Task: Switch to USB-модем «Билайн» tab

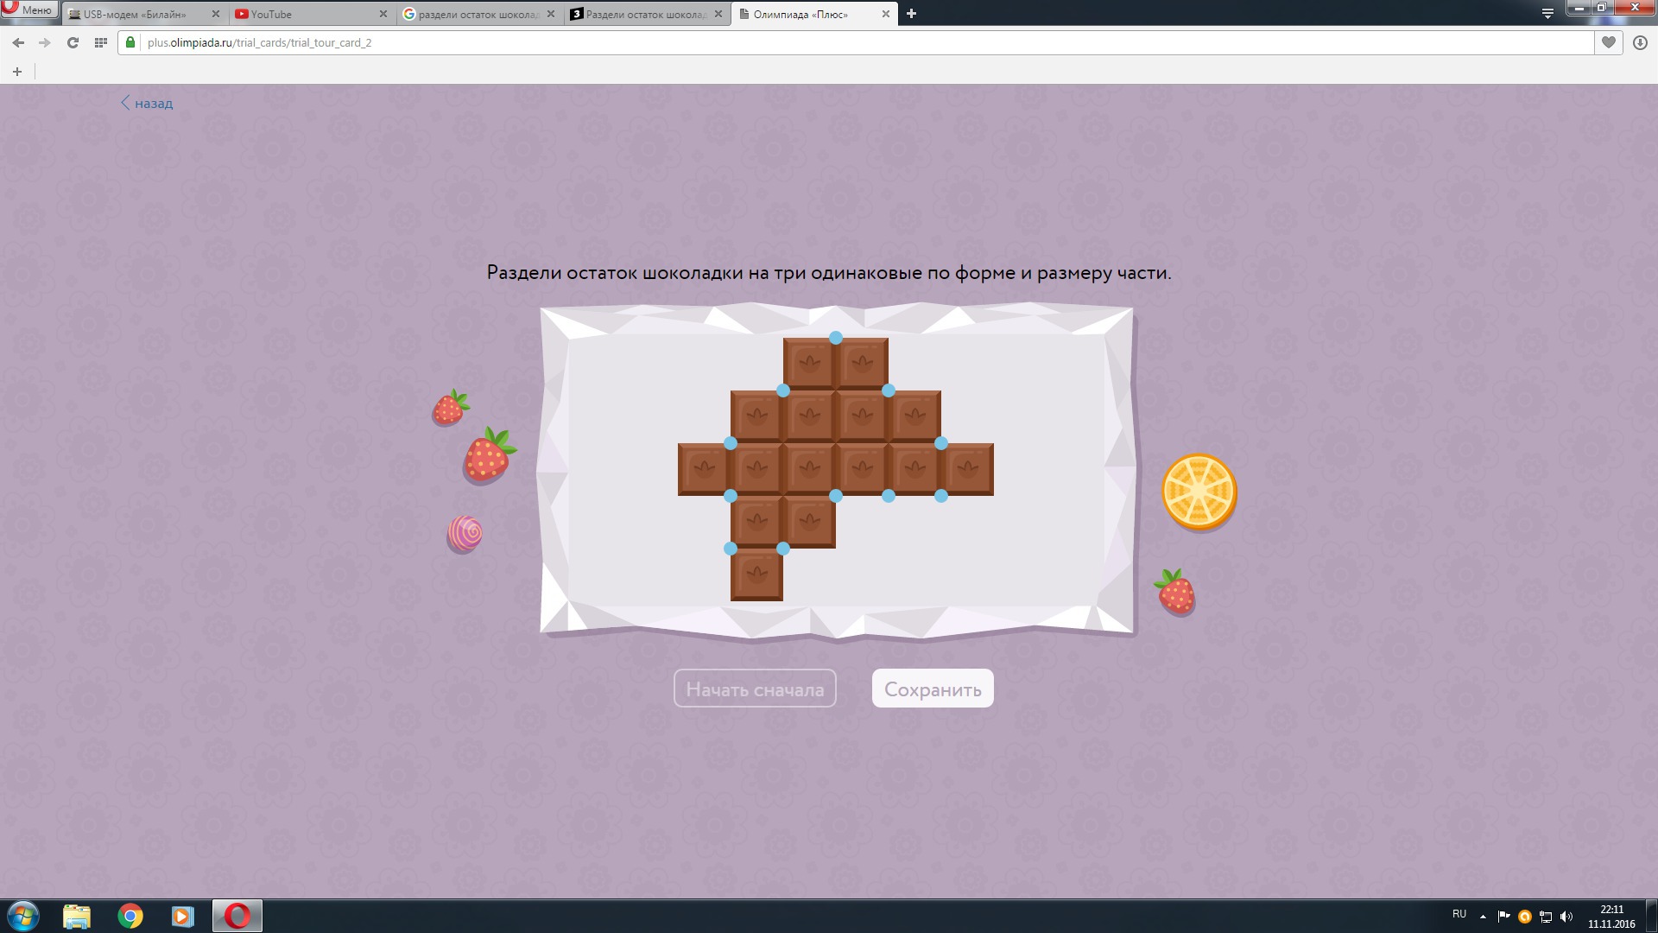Action: [138, 14]
